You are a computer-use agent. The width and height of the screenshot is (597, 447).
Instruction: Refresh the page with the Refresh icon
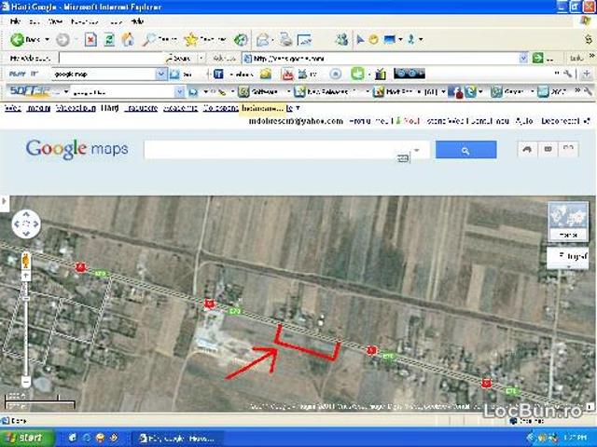pos(108,40)
